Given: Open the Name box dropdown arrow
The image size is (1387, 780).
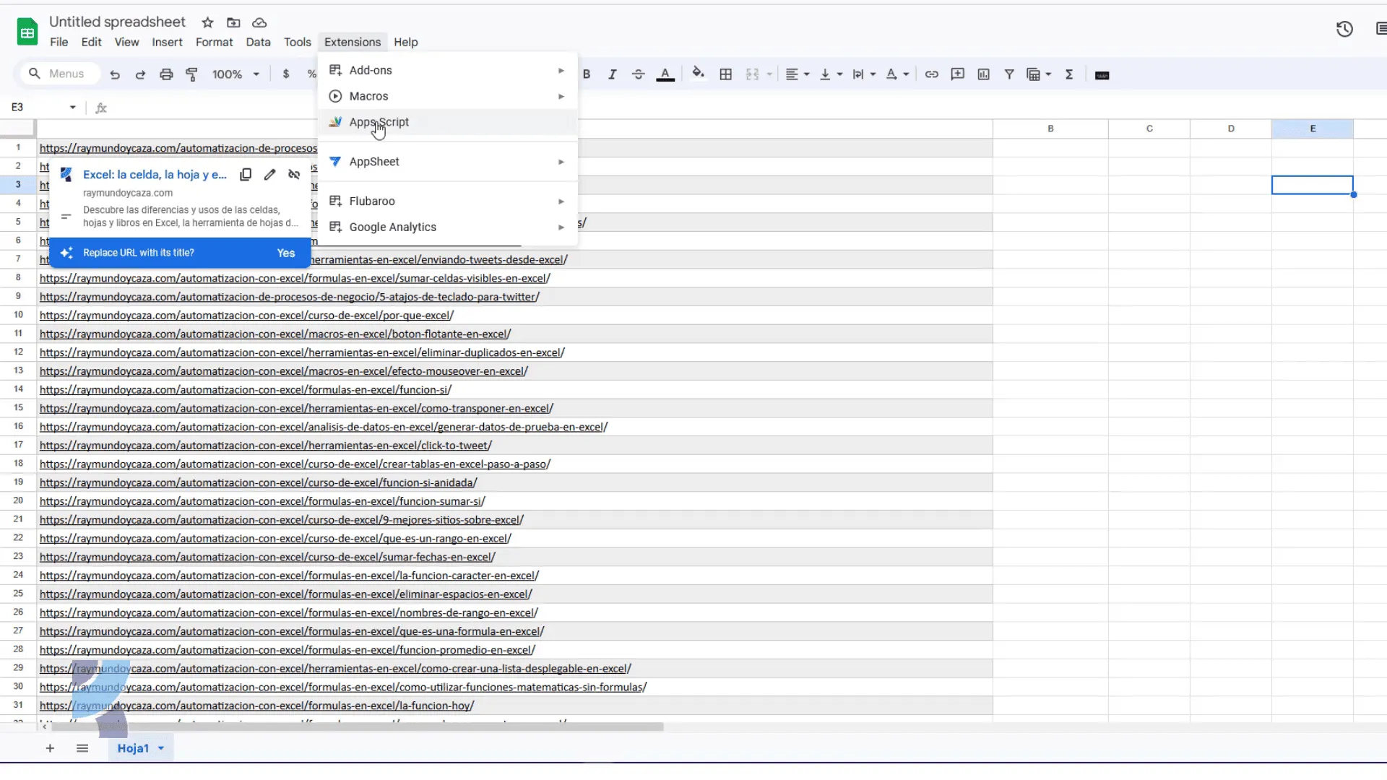Looking at the screenshot, I should coord(72,108).
